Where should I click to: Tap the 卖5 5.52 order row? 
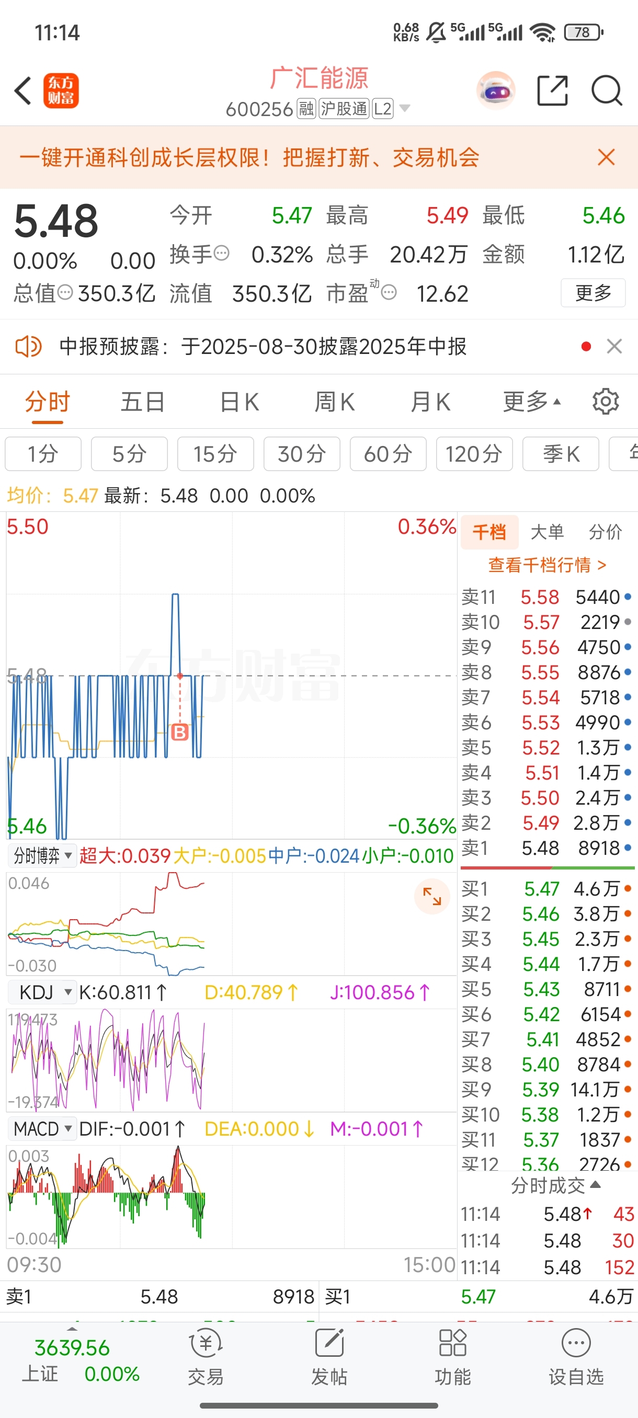click(547, 748)
